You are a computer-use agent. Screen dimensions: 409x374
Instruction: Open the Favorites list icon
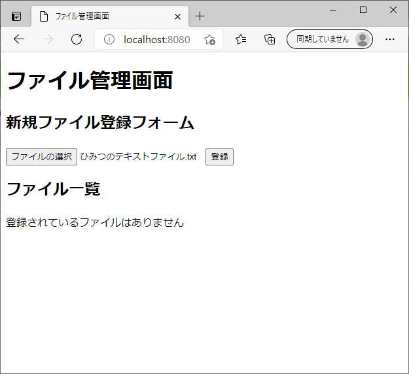pyautogui.click(x=241, y=39)
